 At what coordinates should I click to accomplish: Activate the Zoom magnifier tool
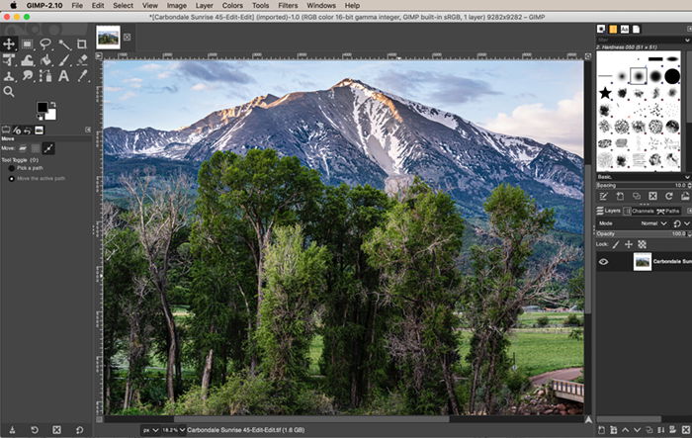click(8, 92)
